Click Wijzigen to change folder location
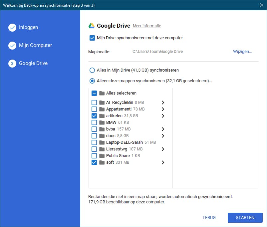The height and width of the screenshot is (227, 267). click(x=242, y=52)
